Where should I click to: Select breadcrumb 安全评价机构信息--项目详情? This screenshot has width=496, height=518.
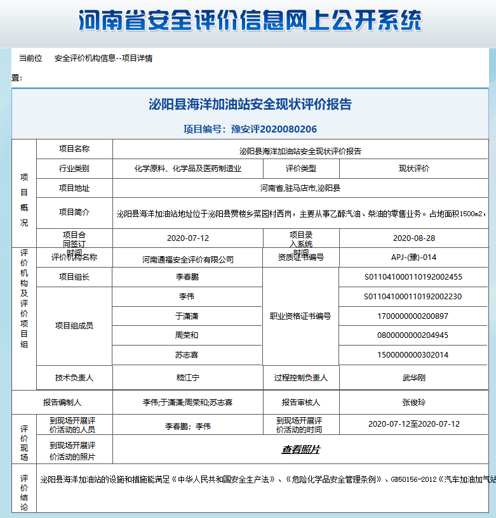(104, 58)
